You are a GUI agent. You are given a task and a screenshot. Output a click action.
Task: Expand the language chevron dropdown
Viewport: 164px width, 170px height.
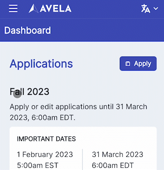(x=156, y=9)
